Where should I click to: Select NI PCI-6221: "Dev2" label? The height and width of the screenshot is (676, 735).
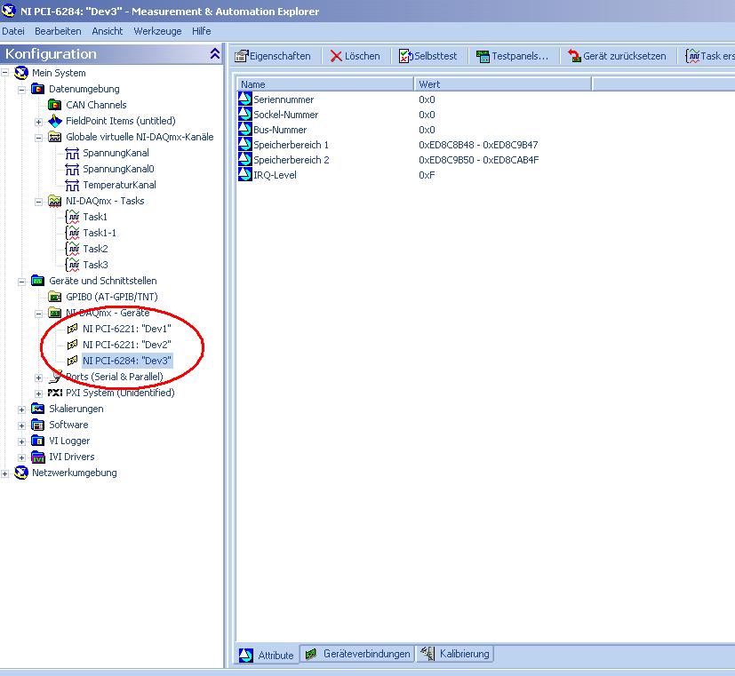pyautogui.click(x=126, y=345)
